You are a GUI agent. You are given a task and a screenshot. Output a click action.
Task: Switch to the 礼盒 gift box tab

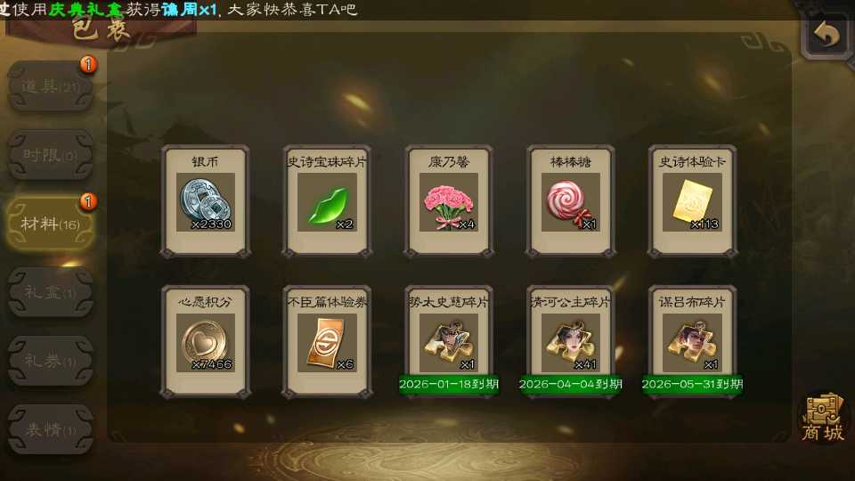50,292
